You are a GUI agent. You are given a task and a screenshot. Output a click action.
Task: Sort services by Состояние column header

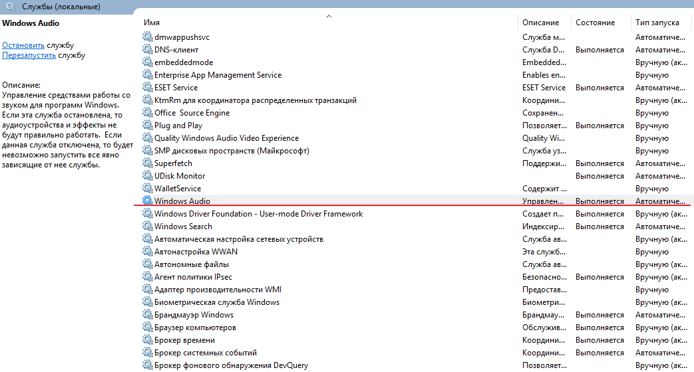point(595,23)
